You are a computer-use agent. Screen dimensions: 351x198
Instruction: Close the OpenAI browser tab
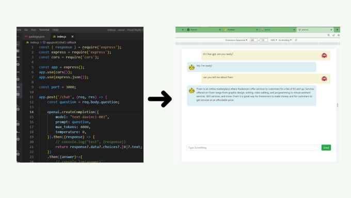tap(220, 30)
